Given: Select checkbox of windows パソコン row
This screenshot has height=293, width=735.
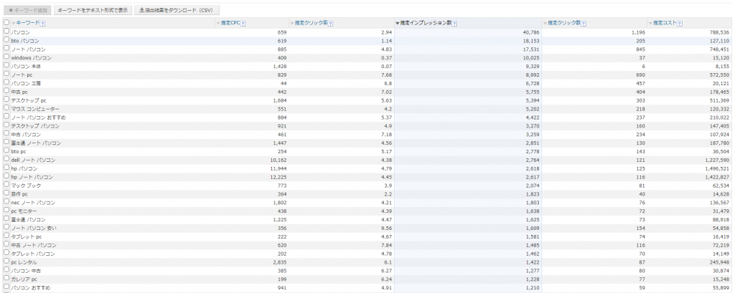Looking at the screenshot, I should pyautogui.click(x=6, y=57).
